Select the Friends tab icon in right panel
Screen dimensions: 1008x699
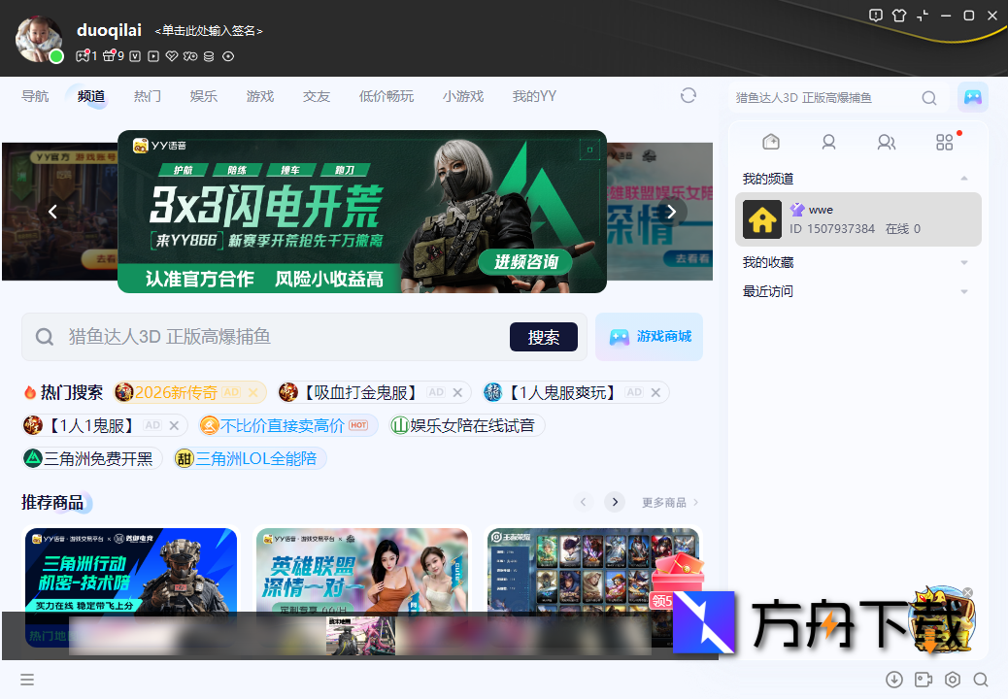[887, 142]
